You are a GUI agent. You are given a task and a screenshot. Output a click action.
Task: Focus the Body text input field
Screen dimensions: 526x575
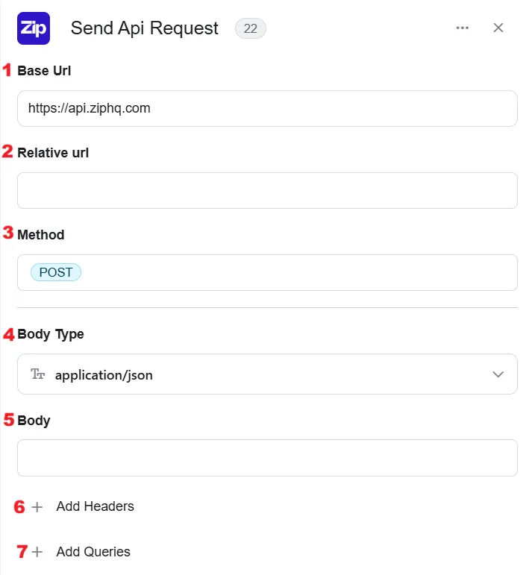(x=267, y=458)
